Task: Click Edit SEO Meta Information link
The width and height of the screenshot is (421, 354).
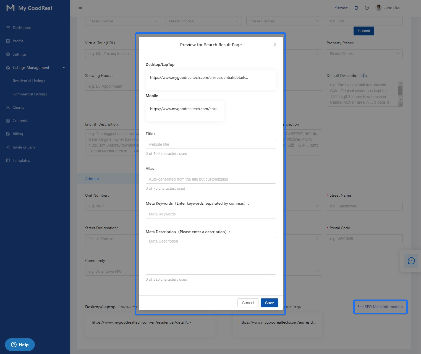Action: pos(380,307)
